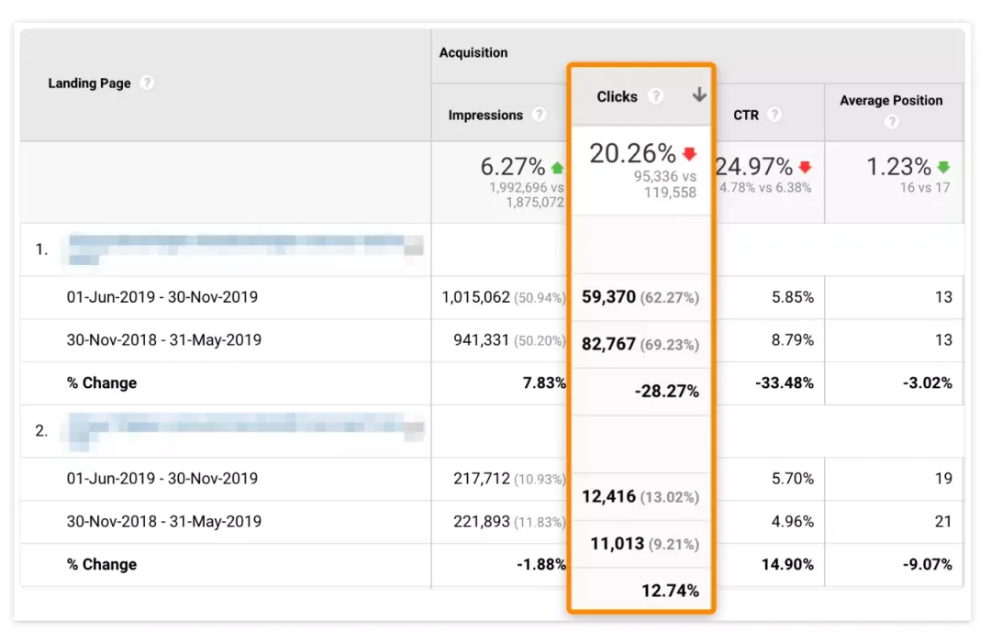991x642 pixels.
Task: Open the Clicks help question mark
Action: pyautogui.click(x=656, y=96)
